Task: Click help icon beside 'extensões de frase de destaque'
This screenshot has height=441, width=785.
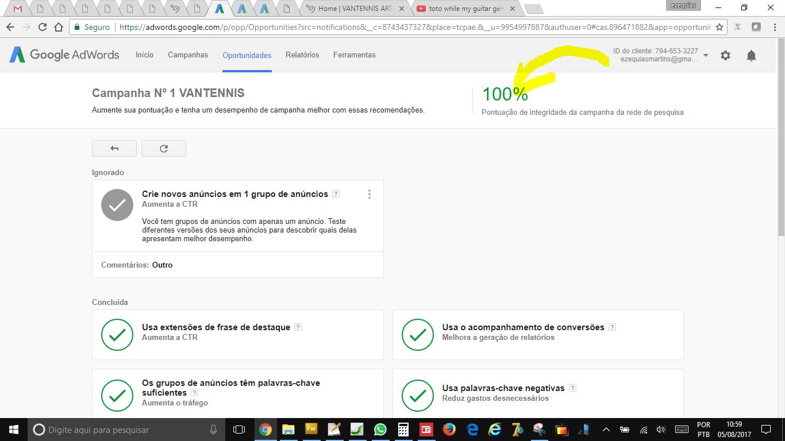Action: pyautogui.click(x=298, y=327)
